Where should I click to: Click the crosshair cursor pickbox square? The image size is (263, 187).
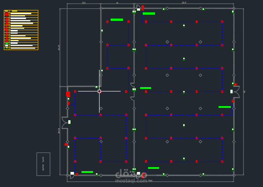99,91
